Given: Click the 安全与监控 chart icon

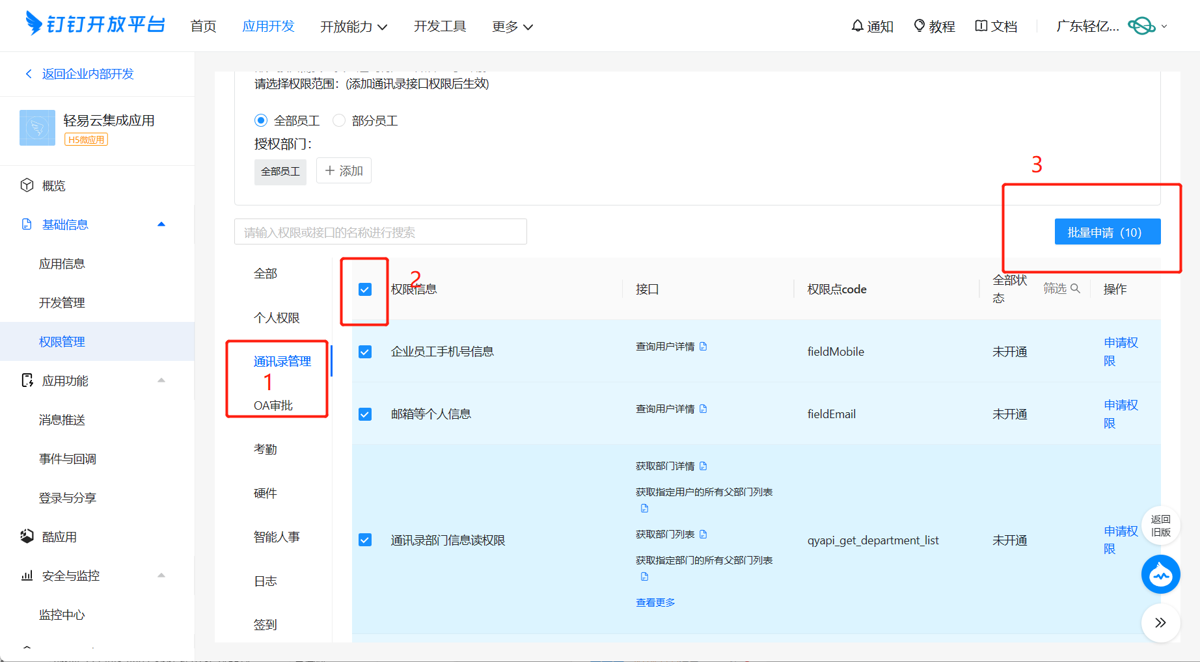Looking at the screenshot, I should click(x=27, y=576).
